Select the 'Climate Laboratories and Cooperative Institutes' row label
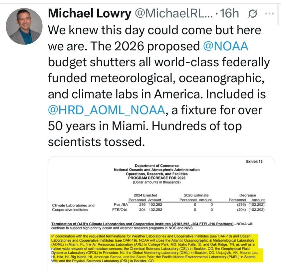281x274 pixels. pos(73,207)
